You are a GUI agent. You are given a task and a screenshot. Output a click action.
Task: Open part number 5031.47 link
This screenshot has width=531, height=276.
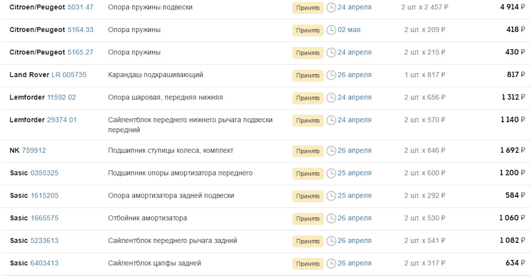pyautogui.click(x=80, y=7)
